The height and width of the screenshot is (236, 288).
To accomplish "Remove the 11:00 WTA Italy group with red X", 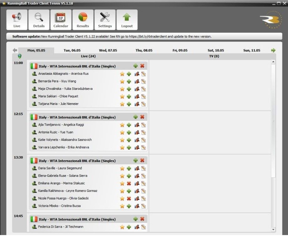I will (142, 66).
